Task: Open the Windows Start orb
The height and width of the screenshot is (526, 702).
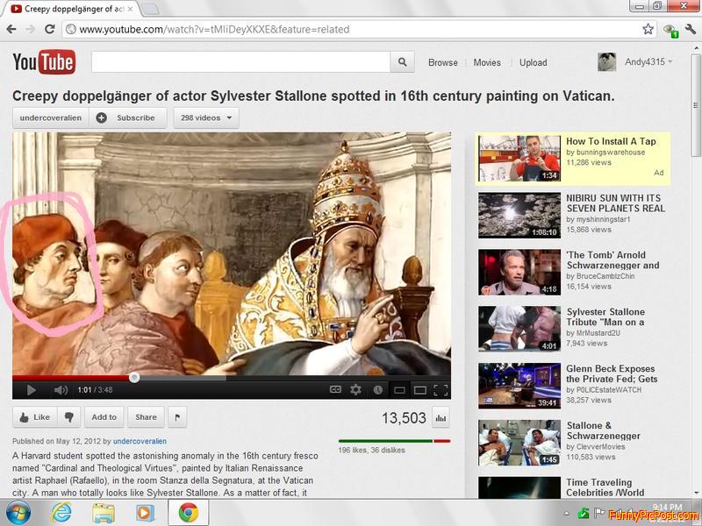Action: point(18,513)
